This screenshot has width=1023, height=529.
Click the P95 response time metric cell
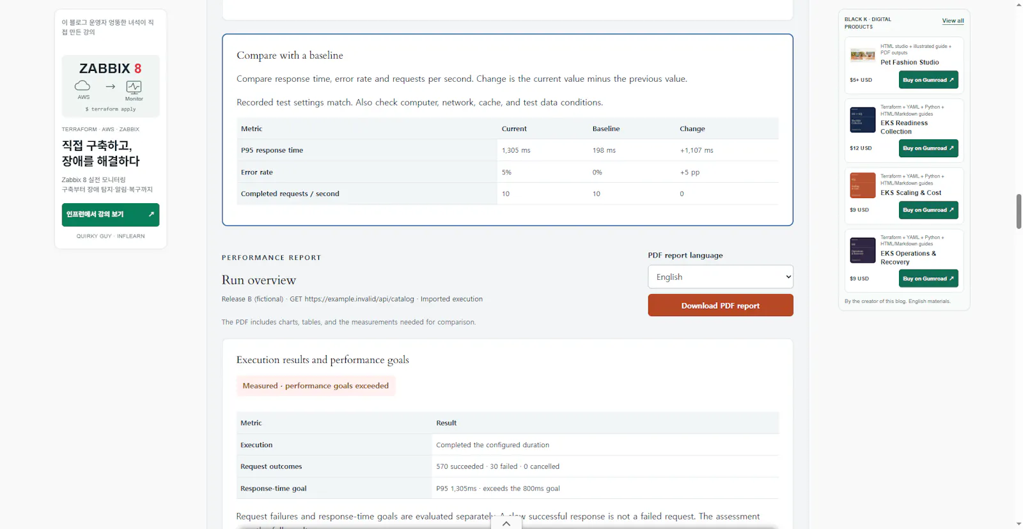(x=367, y=150)
